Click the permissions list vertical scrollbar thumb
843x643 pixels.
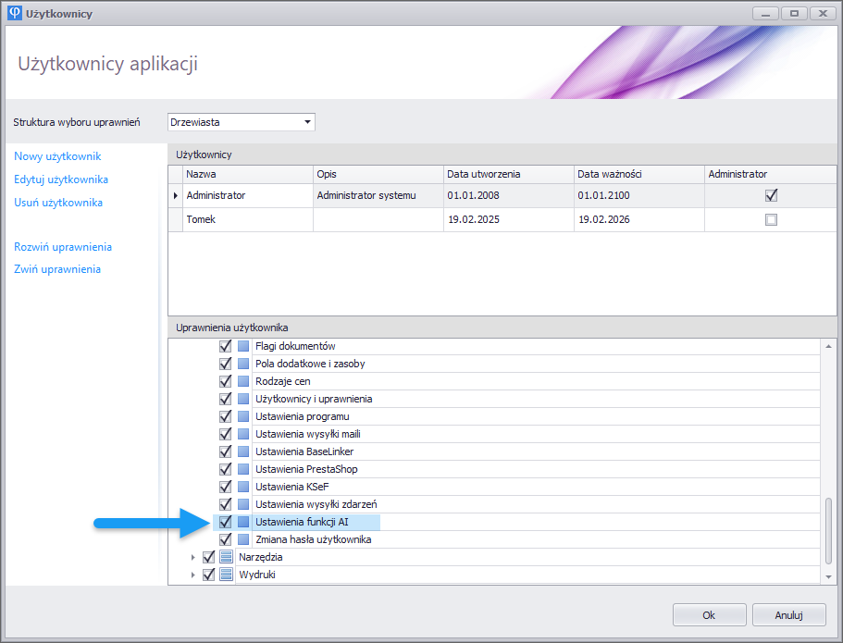click(x=828, y=530)
